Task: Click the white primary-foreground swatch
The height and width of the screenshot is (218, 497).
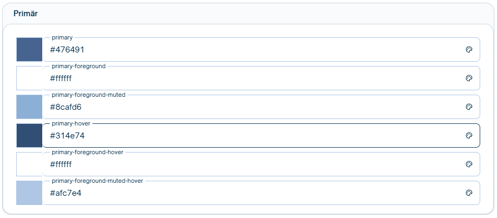Action: pyautogui.click(x=29, y=78)
